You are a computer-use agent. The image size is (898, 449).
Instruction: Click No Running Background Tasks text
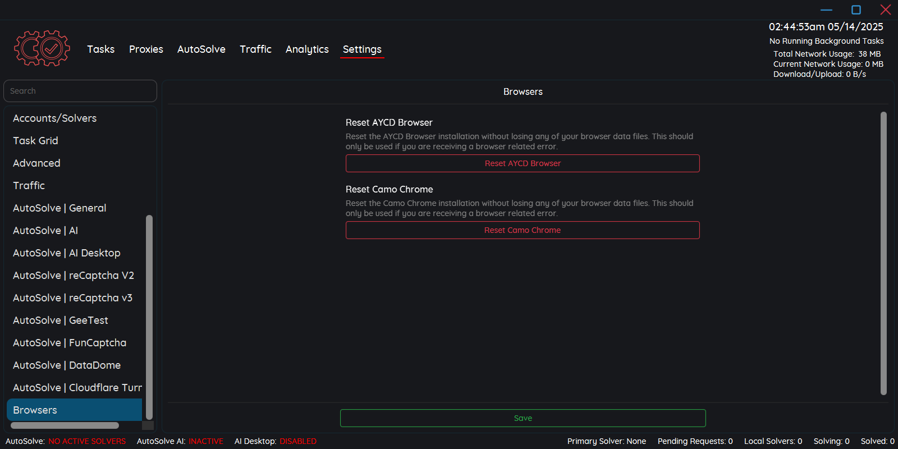tap(827, 41)
